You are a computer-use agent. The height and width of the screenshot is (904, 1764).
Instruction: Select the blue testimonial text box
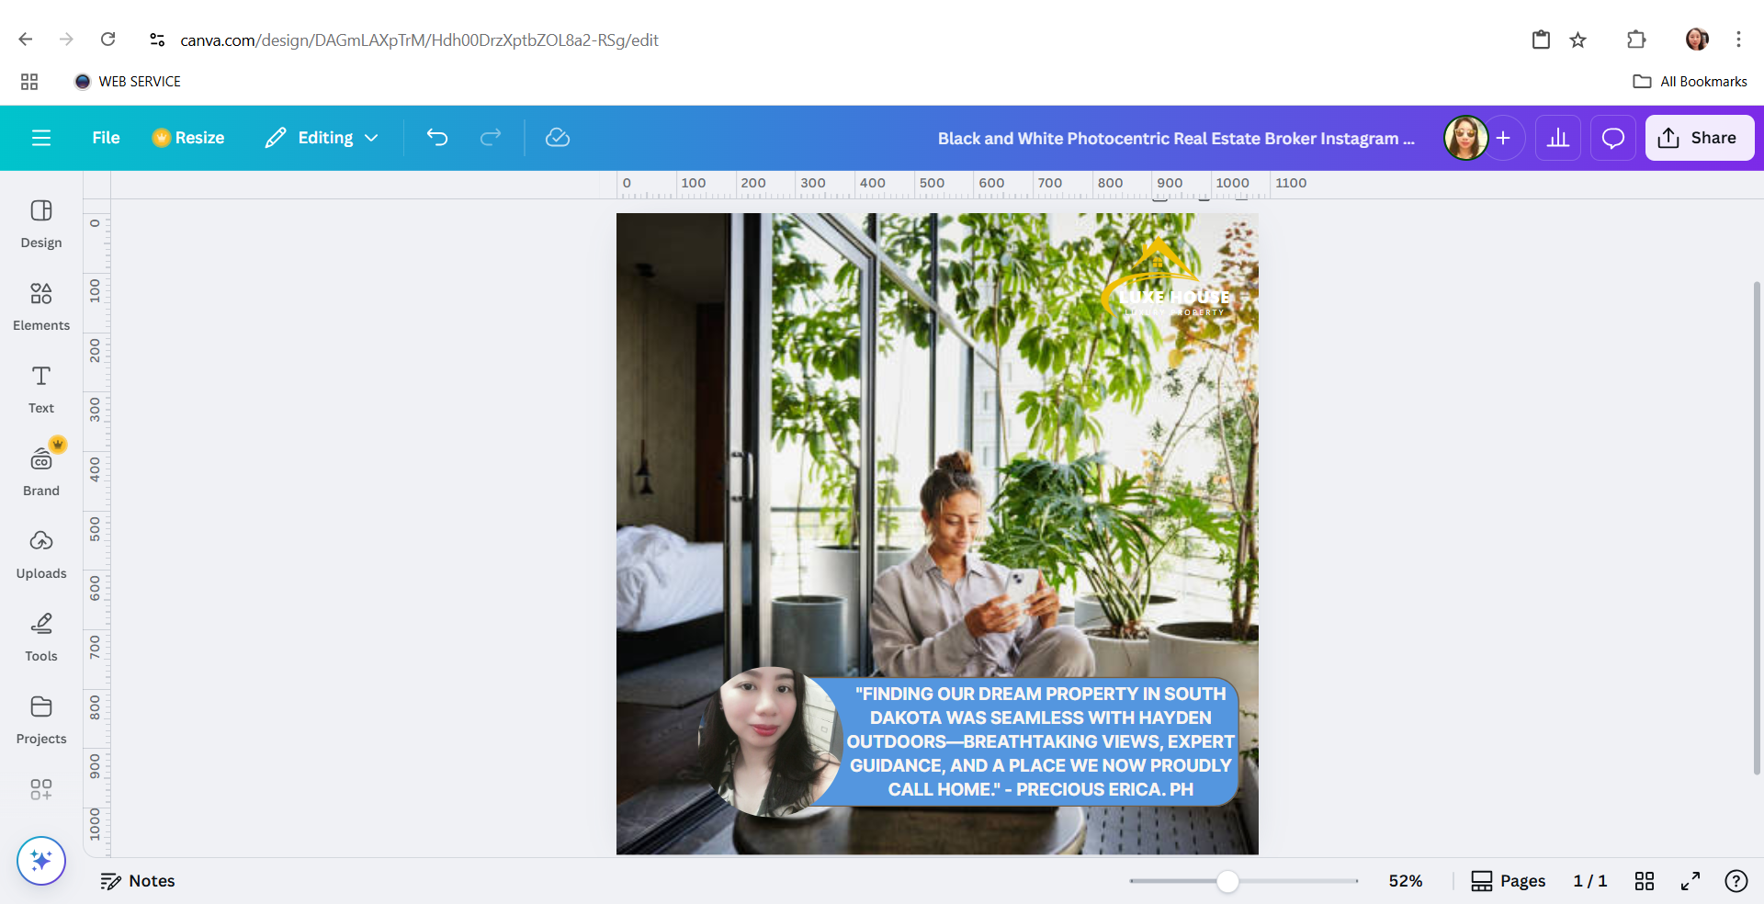(x=1040, y=741)
